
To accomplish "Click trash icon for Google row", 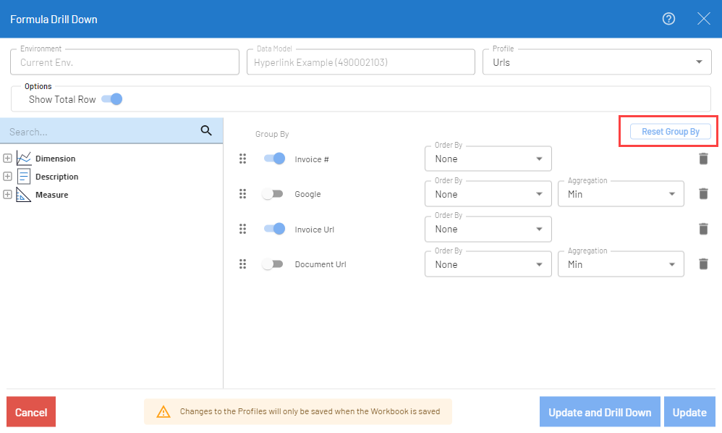I will click(x=702, y=194).
